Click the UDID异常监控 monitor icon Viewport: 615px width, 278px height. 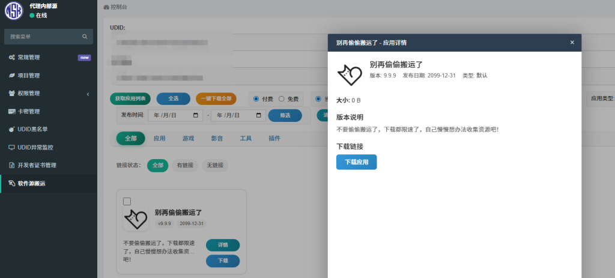pyautogui.click(x=12, y=148)
